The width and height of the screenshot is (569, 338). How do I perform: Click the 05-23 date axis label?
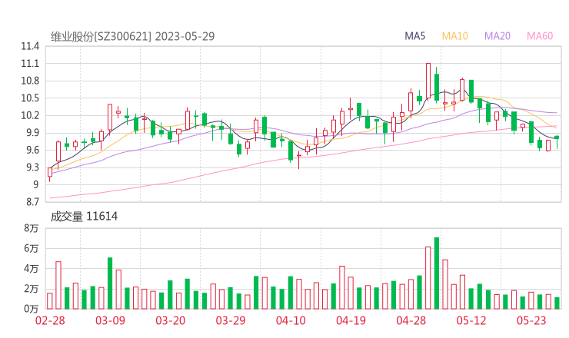531,320
